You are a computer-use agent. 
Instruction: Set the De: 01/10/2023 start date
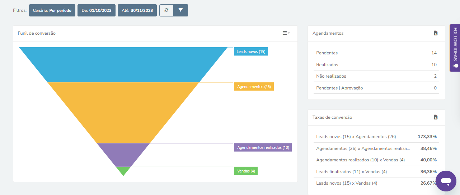pyautogui.click(x=97, y=10)
